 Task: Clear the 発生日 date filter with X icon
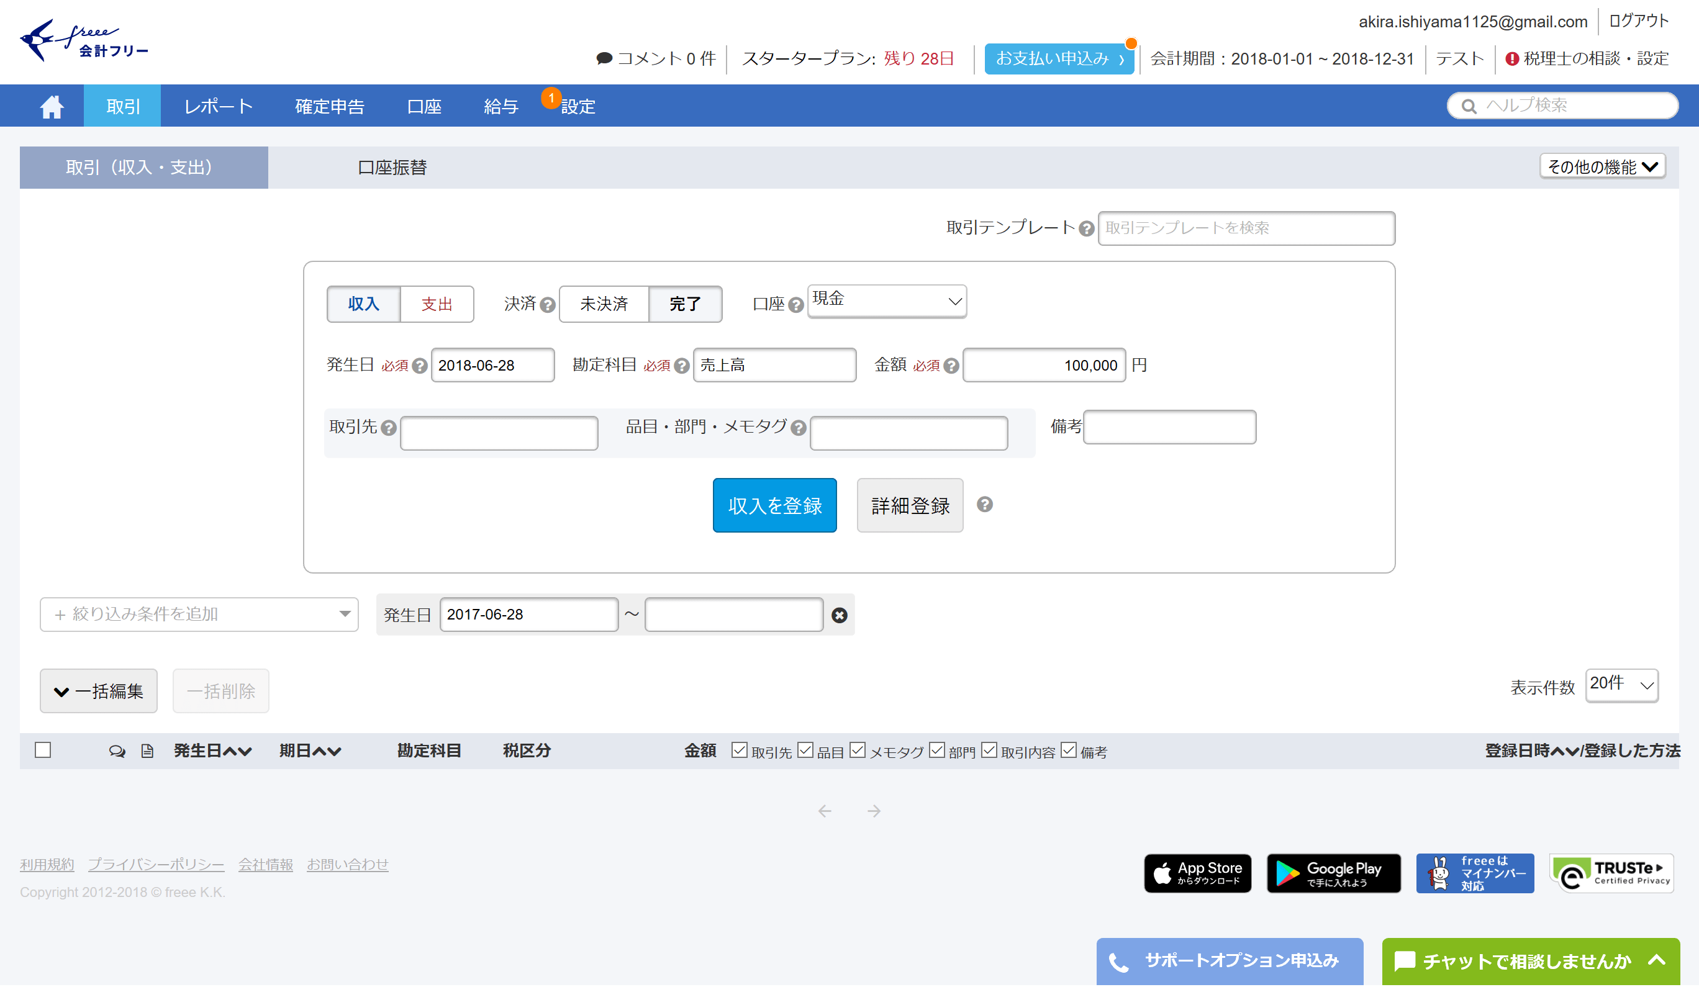(x=839, y=615)
